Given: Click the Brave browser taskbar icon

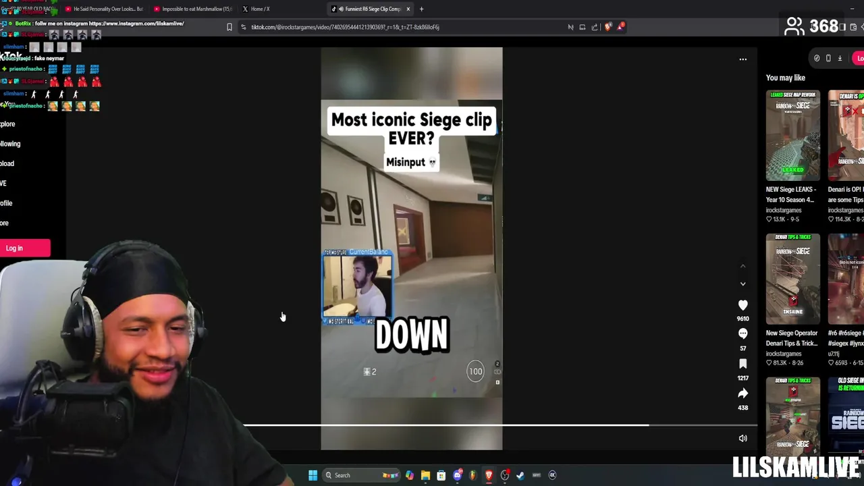Looking at the screenshot, I should (489, 475).
